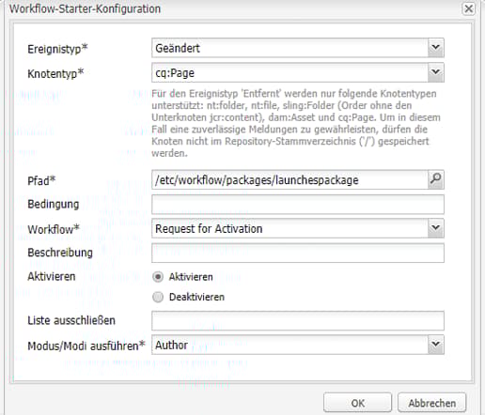Click the Ereignistyp label

(57, 49)
